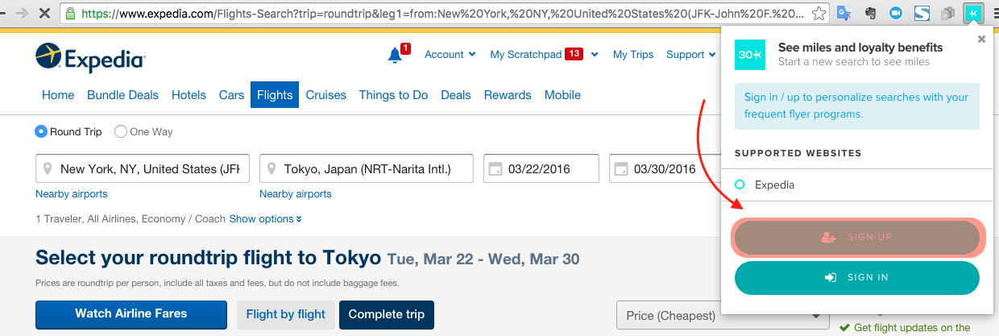Click the 03/30/2016 return date field

[x=665, y=169]
